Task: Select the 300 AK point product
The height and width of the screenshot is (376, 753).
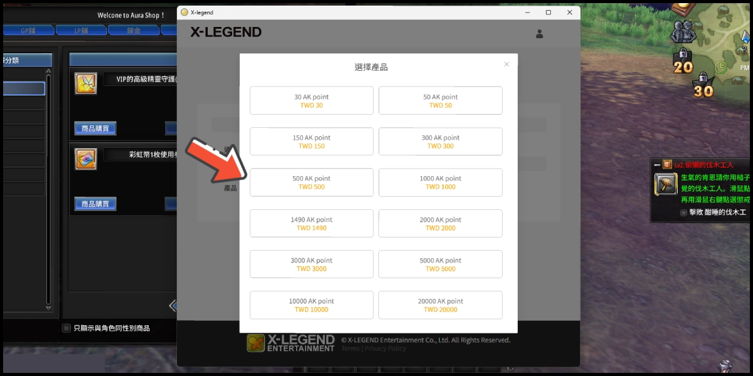Action: (x=441, y=142)
